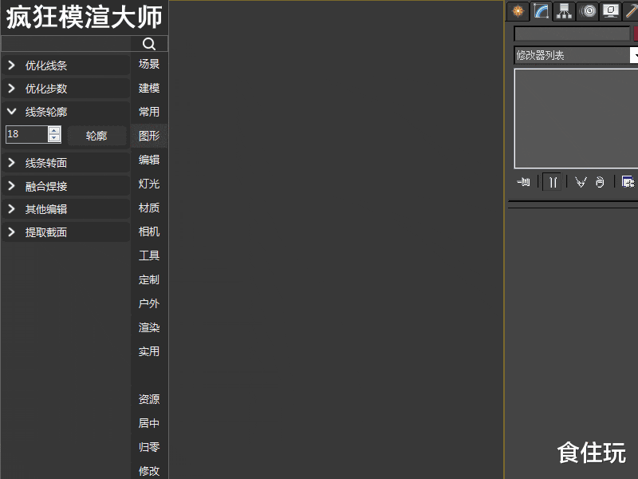Click the search magnifier icon
This screenshot has width=638, height=479.
pyautogui.click(x=149, y=44)
